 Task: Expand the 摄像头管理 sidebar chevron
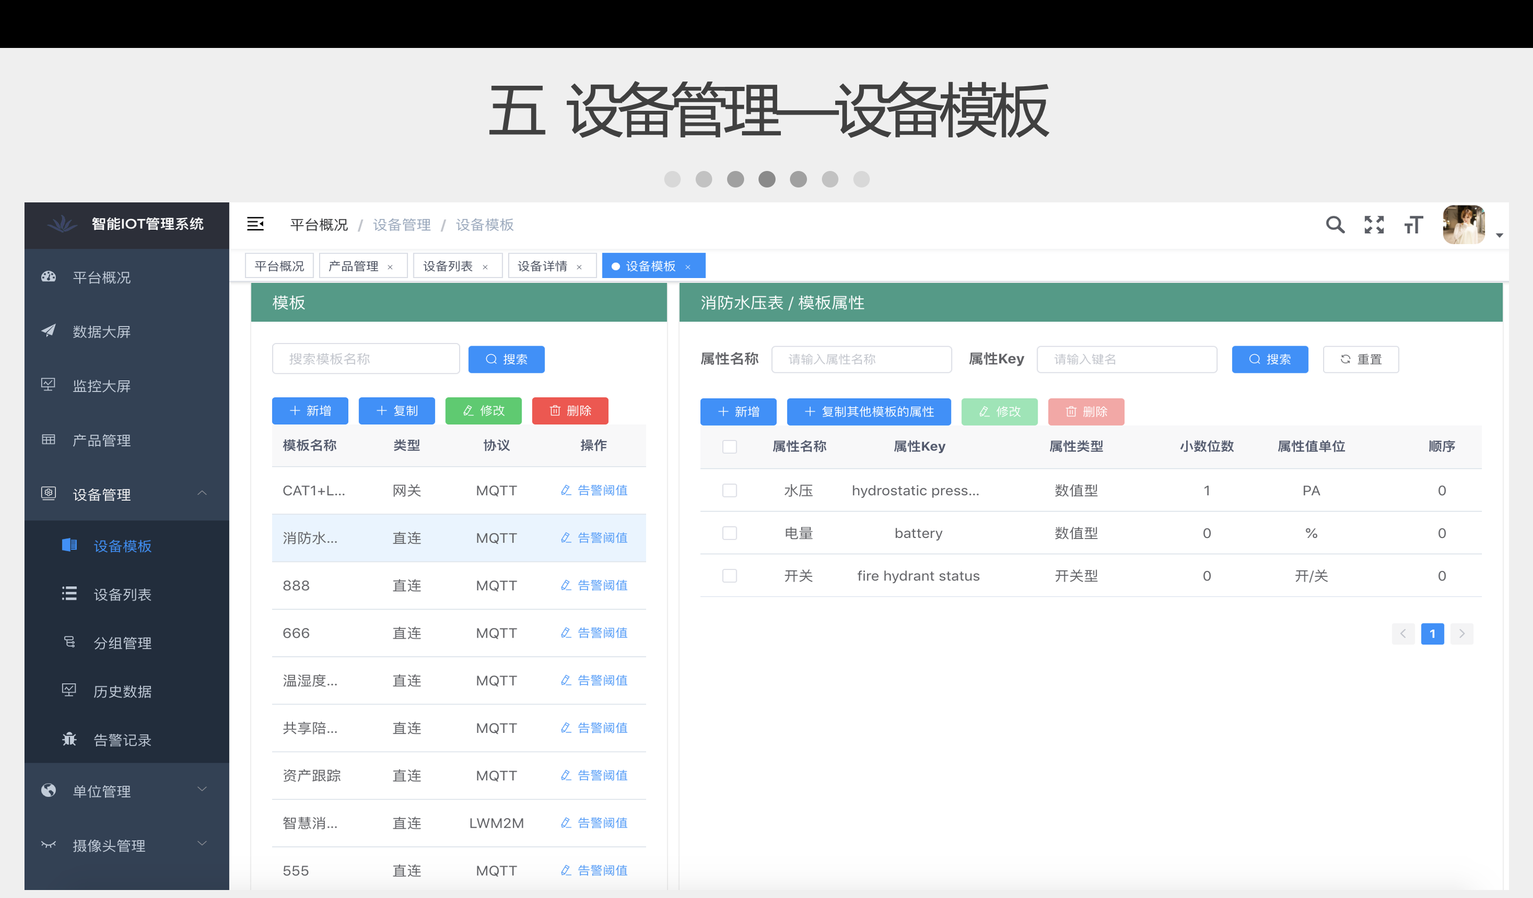[202, 844]
